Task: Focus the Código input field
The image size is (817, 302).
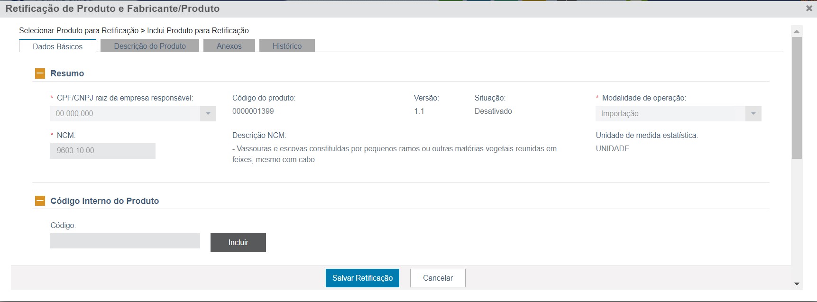Action: point(125,241)
